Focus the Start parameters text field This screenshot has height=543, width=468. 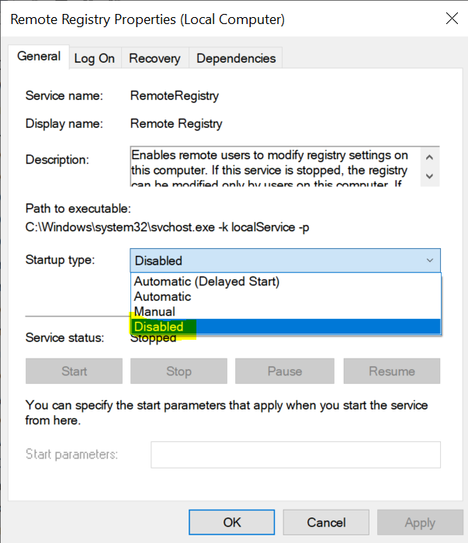pos(295,455)
